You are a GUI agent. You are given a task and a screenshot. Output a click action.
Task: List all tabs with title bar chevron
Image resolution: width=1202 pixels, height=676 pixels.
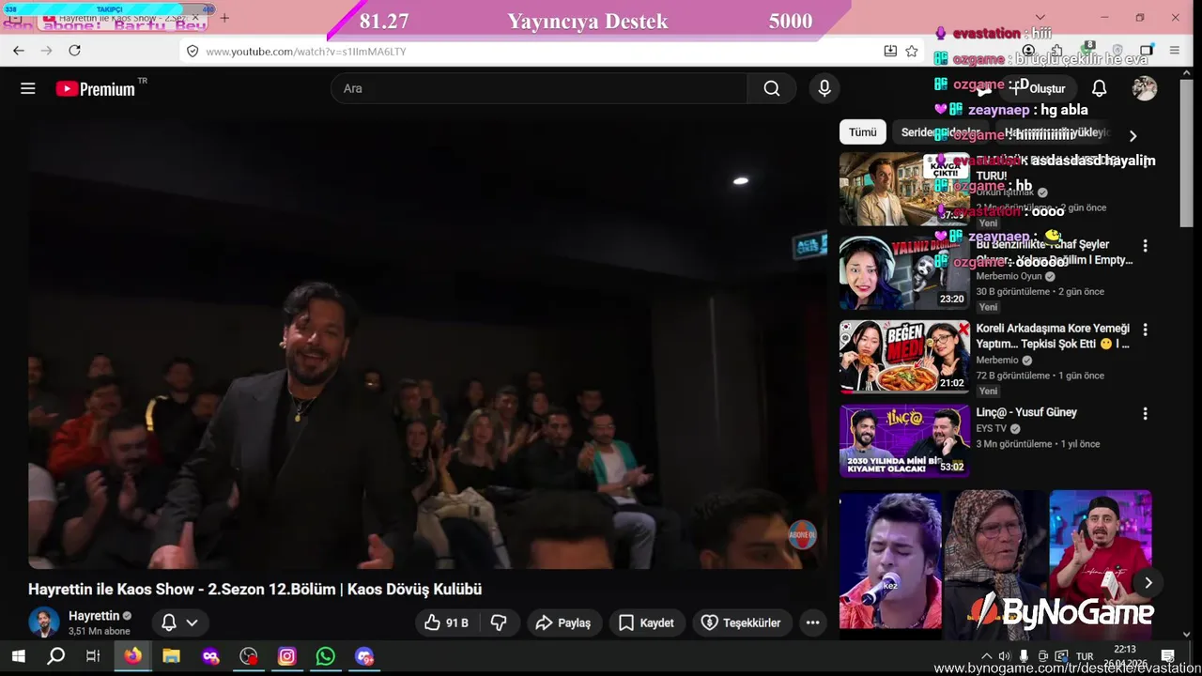(1040, 18)
